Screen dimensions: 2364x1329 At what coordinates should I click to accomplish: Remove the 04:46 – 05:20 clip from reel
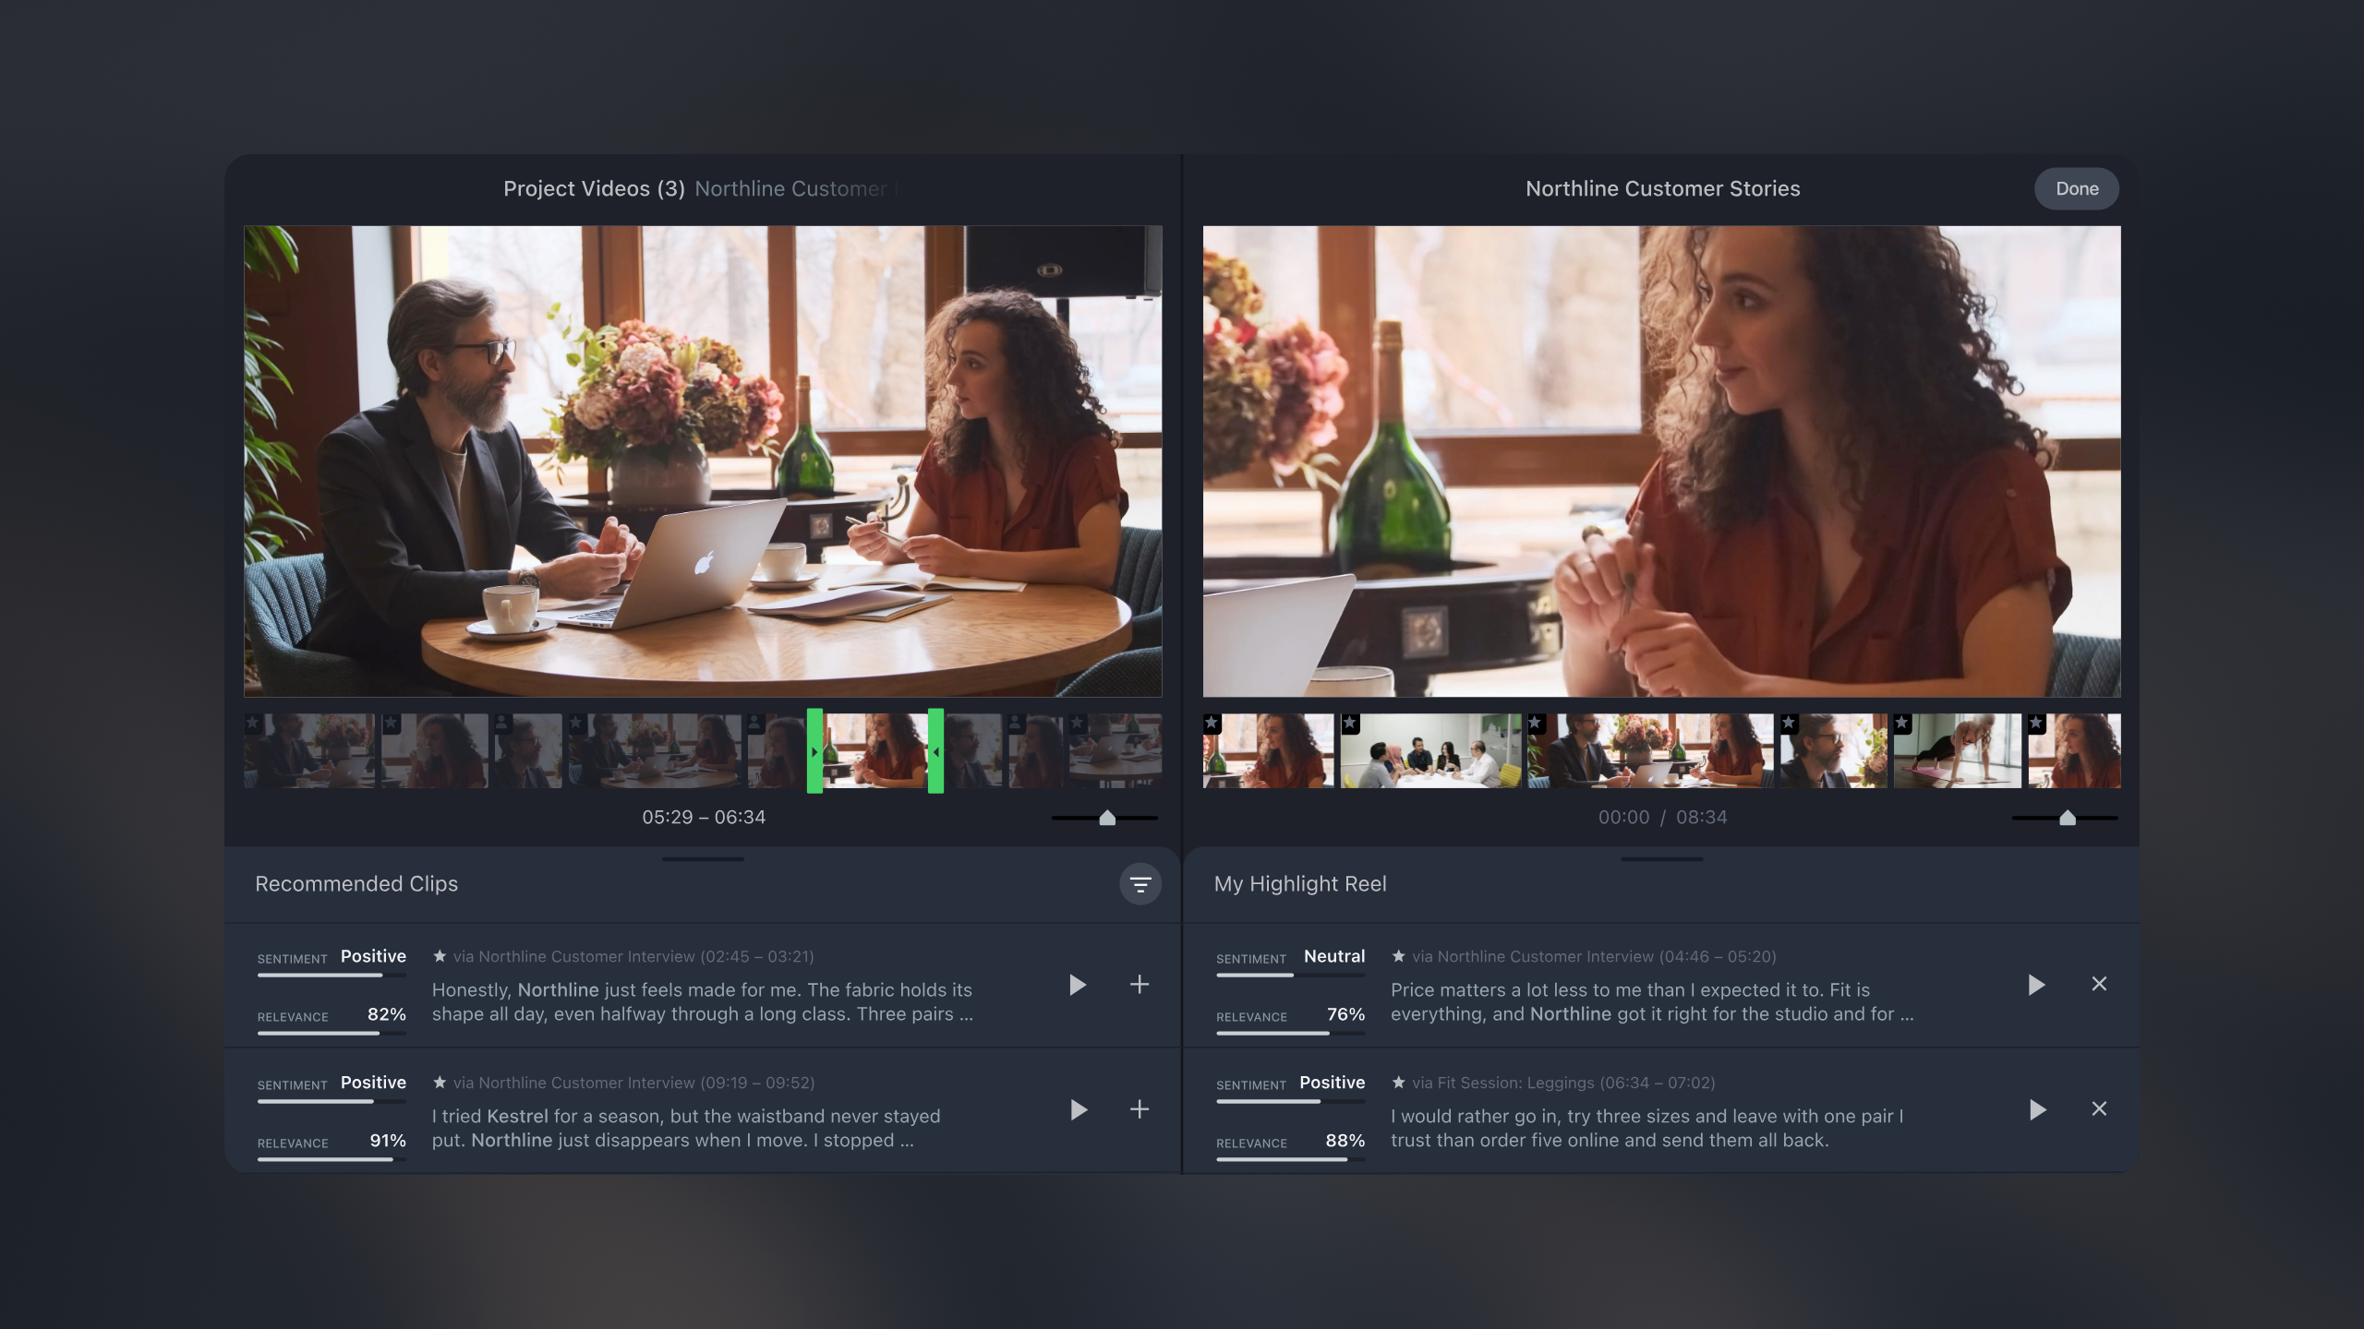2099,984
